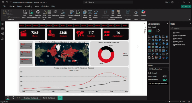Connect to Dataverse
The height and width of the screenshot is (103, 192).
point(55,13)
